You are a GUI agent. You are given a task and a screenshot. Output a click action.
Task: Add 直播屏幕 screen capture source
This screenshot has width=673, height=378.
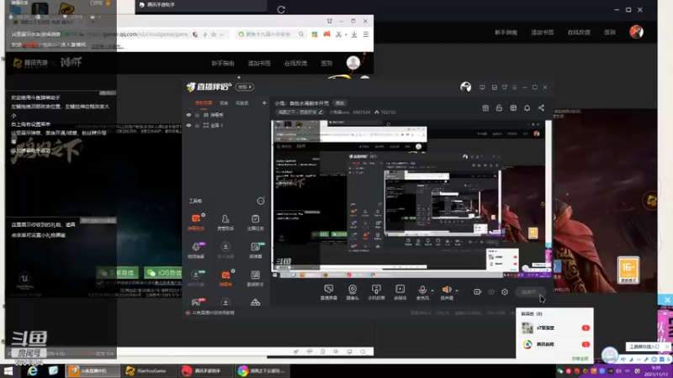click(x=329, y=291)
